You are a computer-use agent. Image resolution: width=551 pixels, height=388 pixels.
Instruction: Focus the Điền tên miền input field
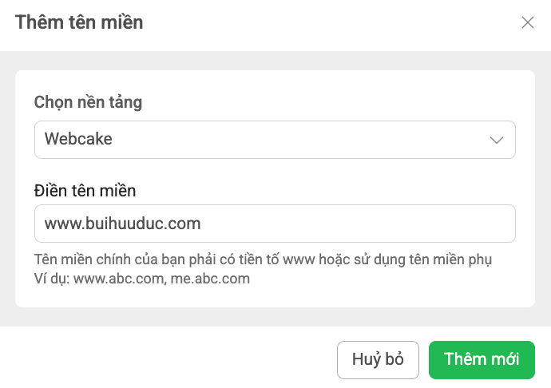coord(275,224)
